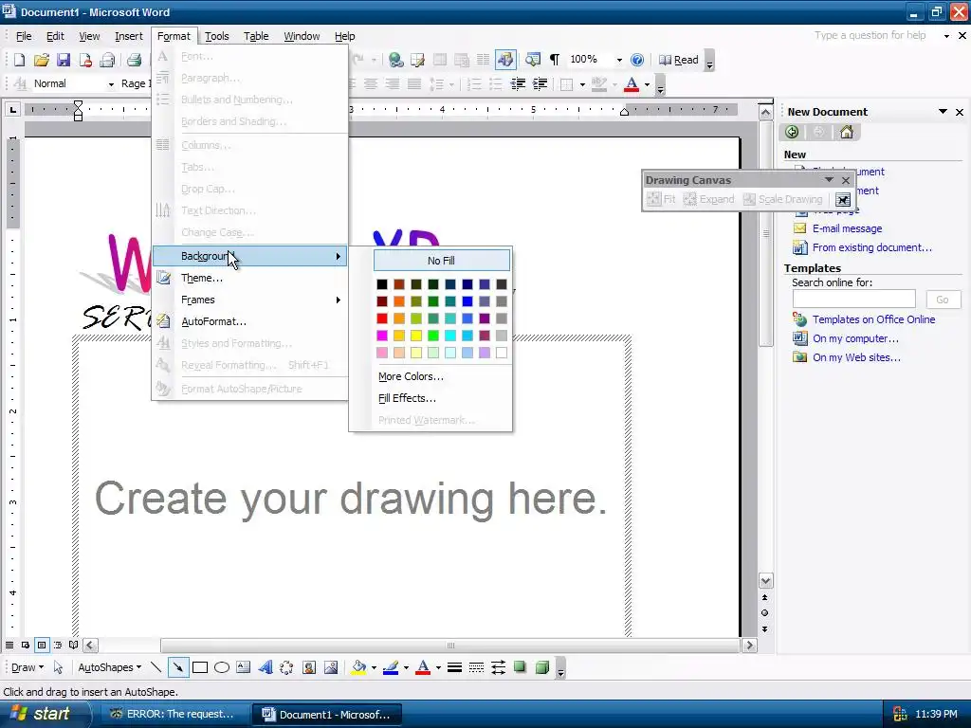
Task: Click Insert WordArt icon
Action: point(266,667)
